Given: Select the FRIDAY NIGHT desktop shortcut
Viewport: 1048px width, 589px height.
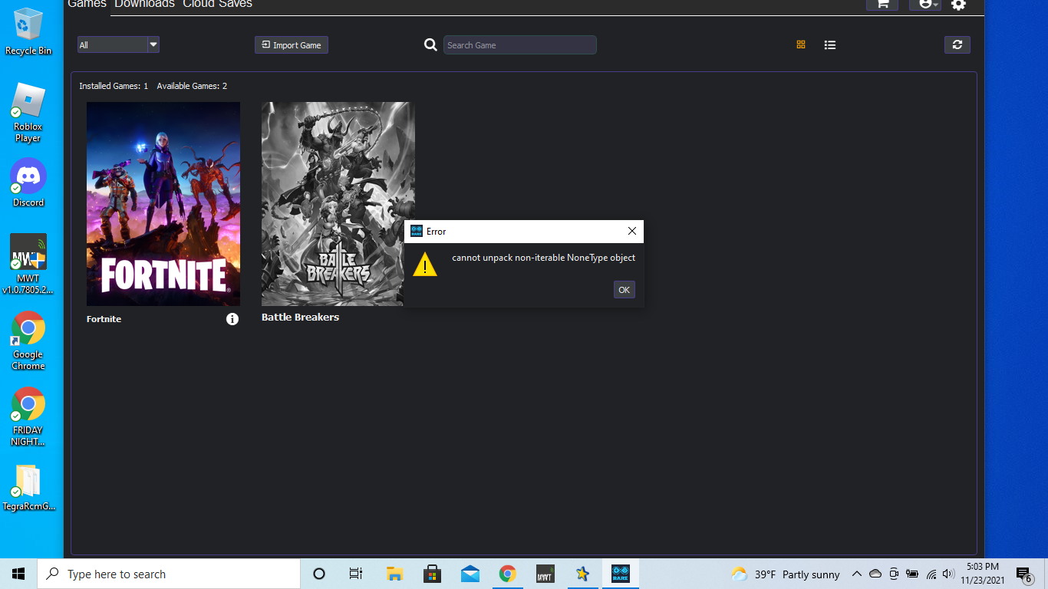Looking at the screenshot, I should tap(28, 417).
